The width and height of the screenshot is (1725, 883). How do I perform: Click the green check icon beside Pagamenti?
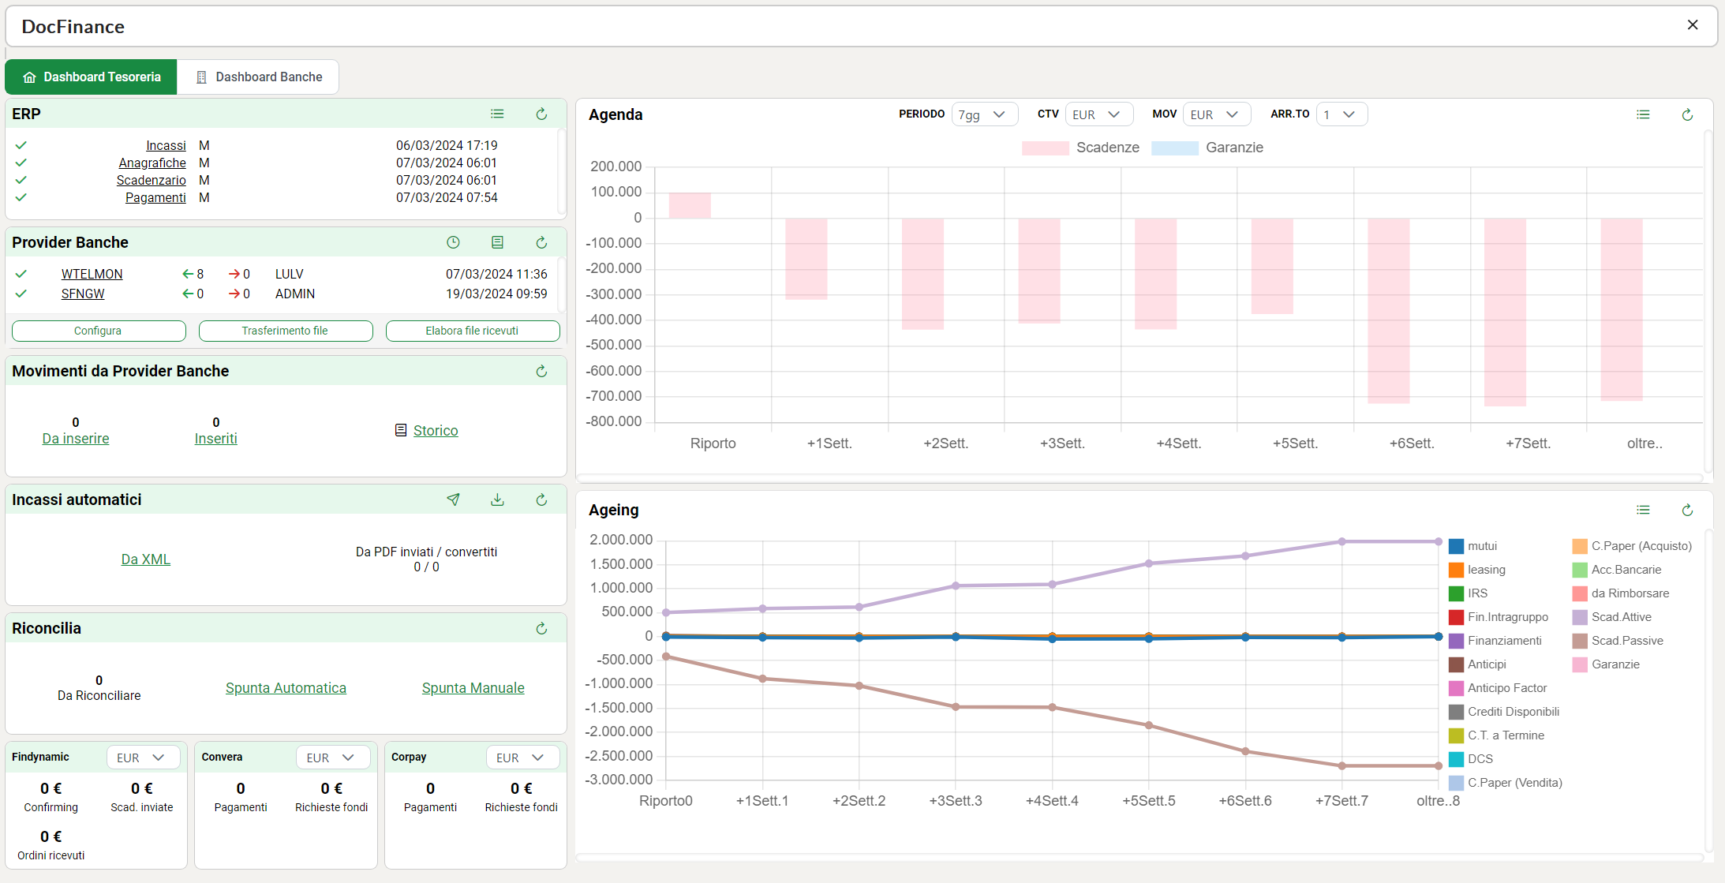tap(21, 197)
